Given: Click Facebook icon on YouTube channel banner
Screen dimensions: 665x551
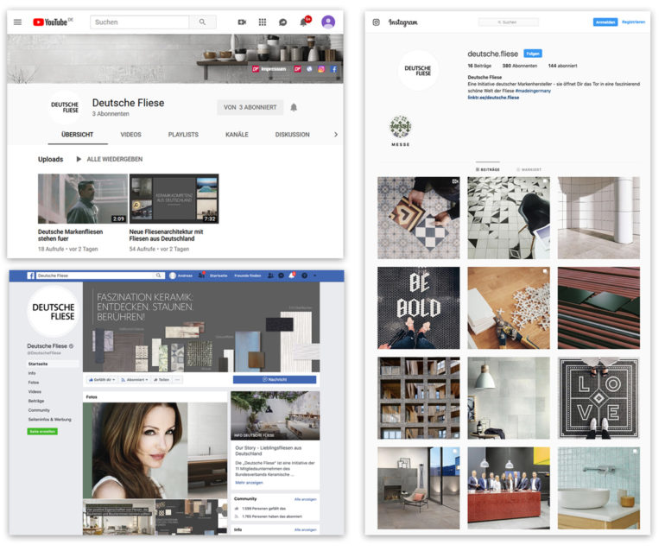Looking at the screenshot, I should (333, 69).
